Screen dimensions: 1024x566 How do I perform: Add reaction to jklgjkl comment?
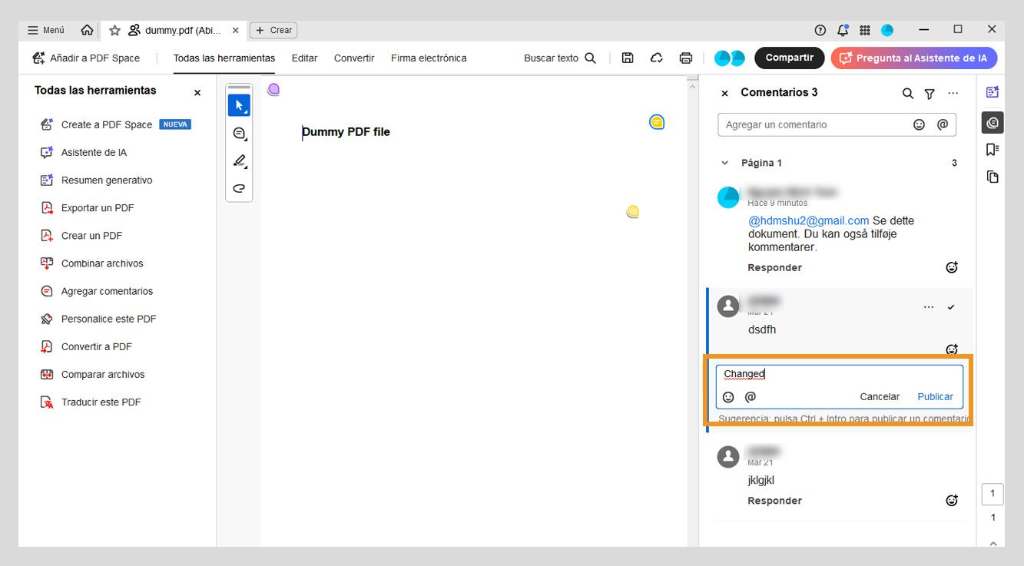[952, 501]
